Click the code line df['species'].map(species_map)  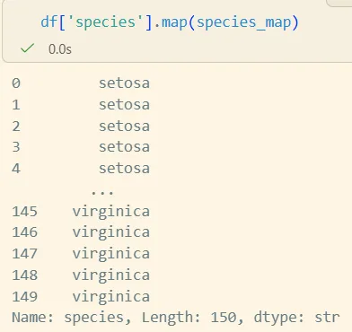coord(170,22)
